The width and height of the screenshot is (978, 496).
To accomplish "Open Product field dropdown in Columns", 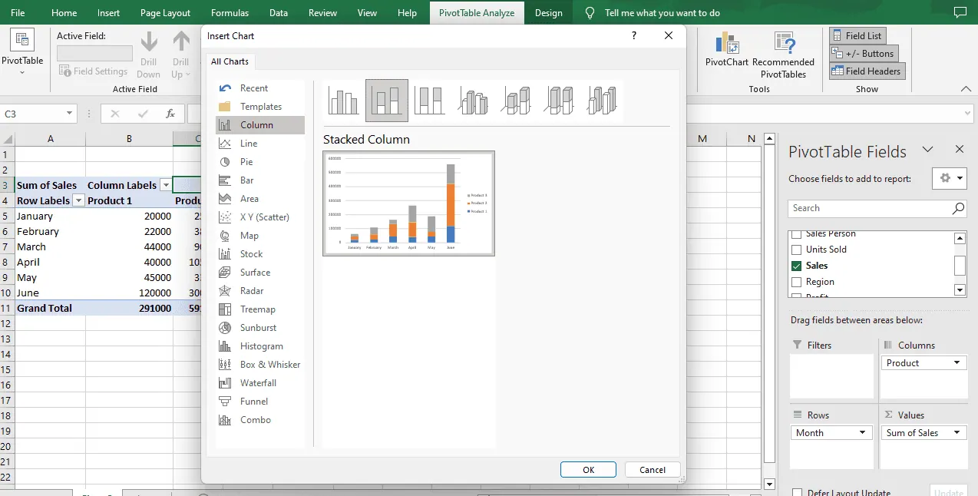I will [x=957, y=363].
